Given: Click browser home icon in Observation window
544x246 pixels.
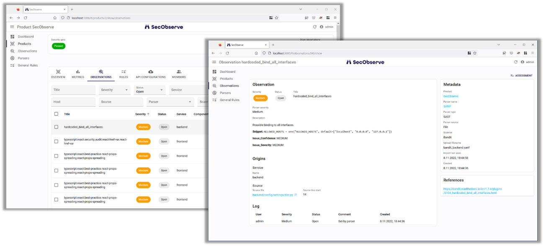Looking at the screenshot, I should pyautogui.click(x=256, y=53).
